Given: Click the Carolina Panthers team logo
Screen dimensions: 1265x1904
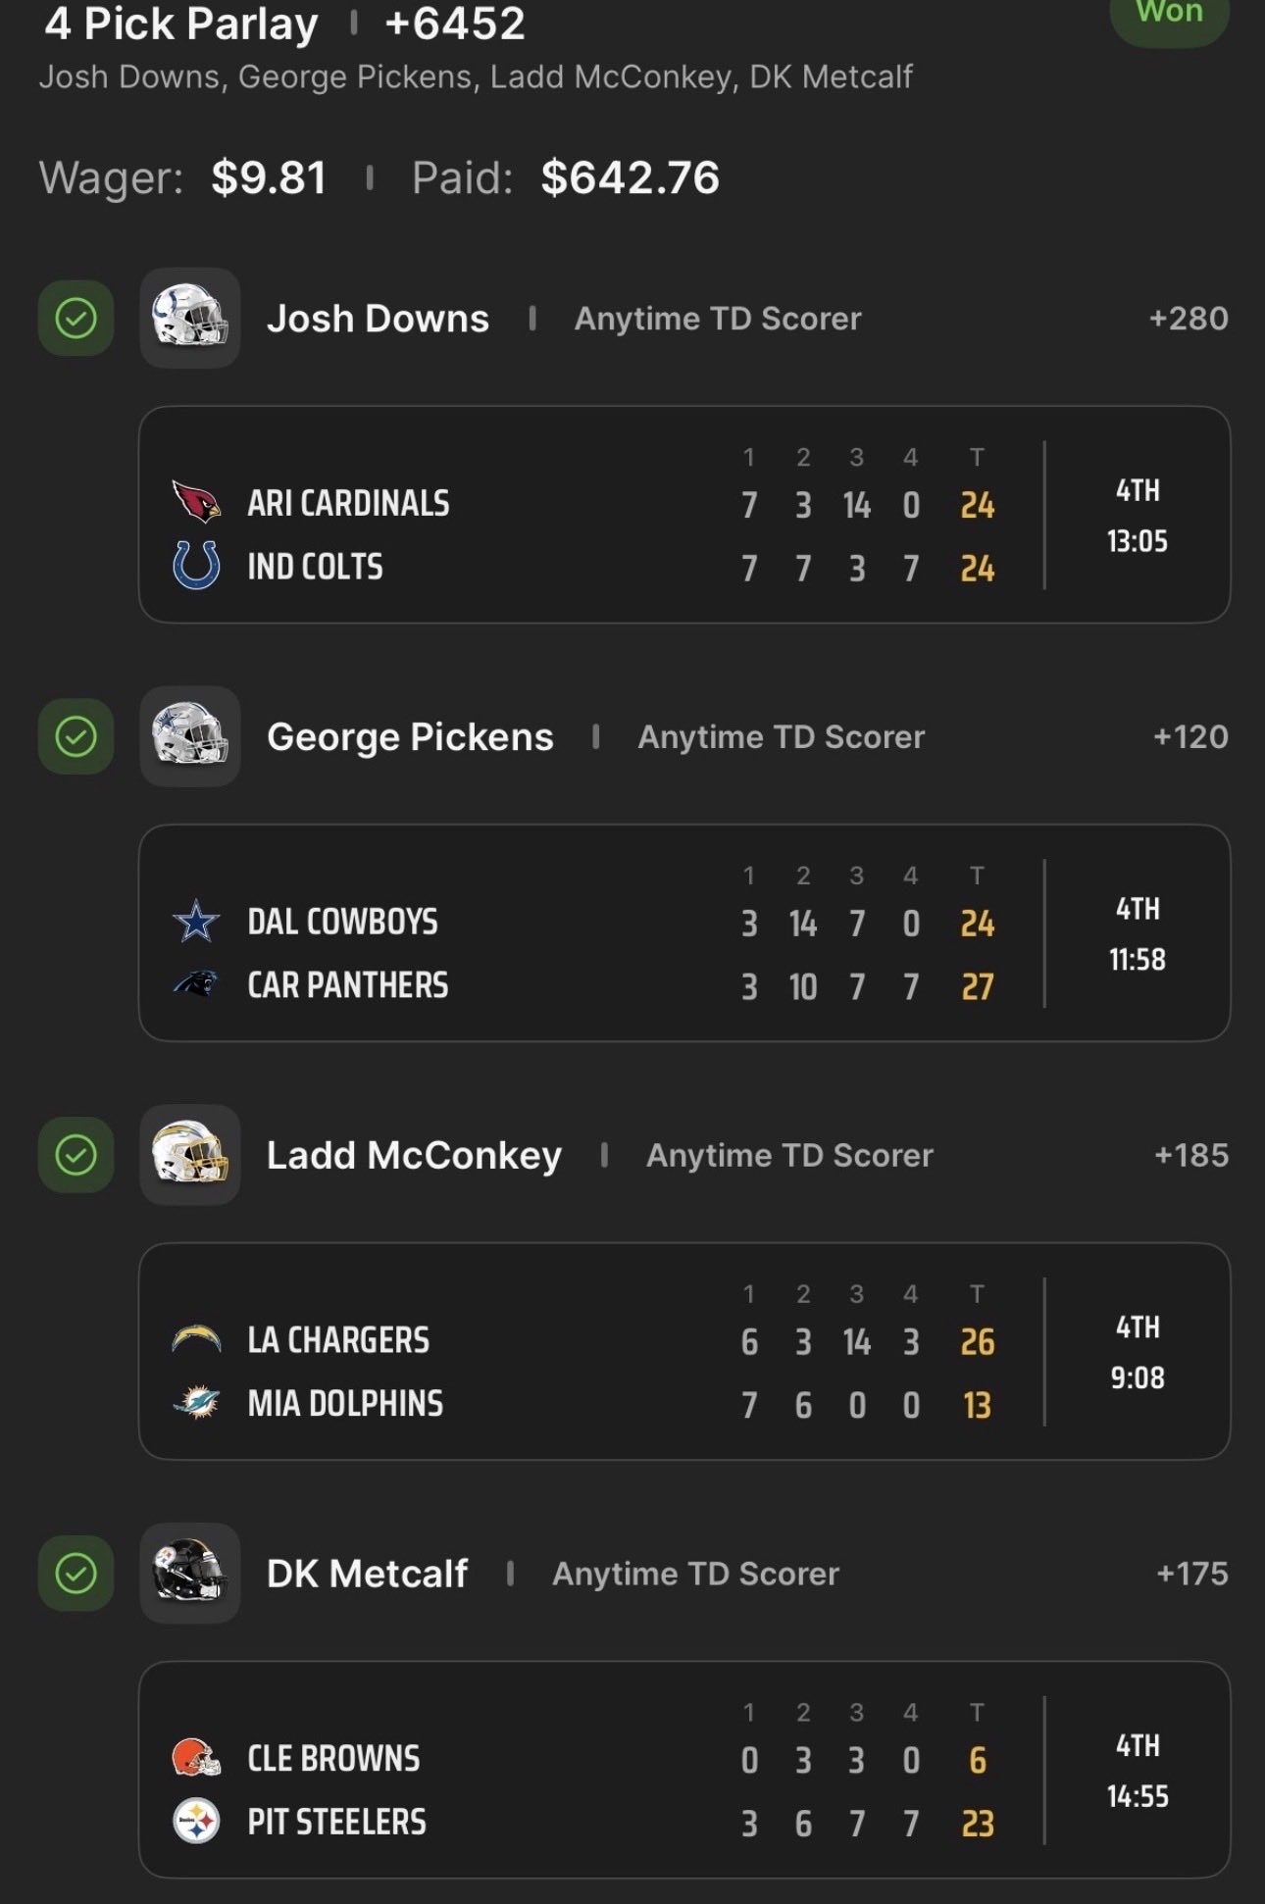Looking at the screenshot, I should click(196, 984).
